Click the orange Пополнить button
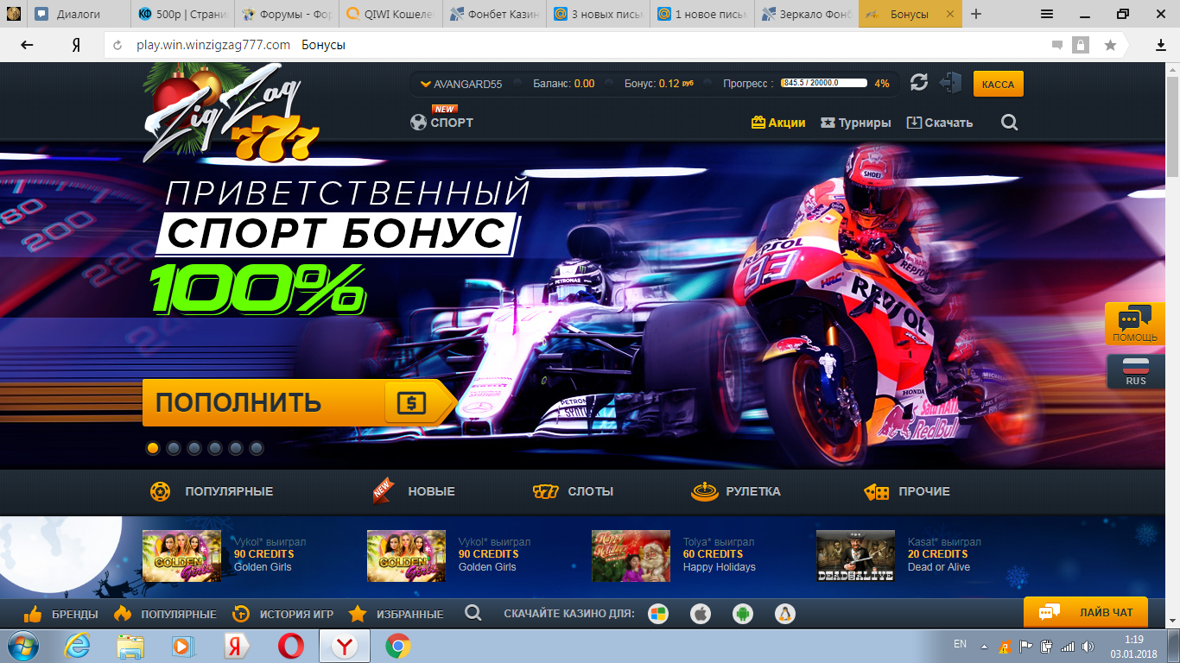The width and height of the screenshot is (1180, 663). click(x=294, y=402)
